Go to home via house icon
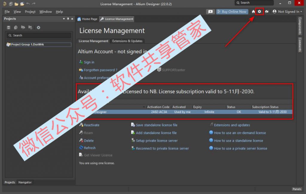The height and width of the screenshot is (194, 306). 253,12
